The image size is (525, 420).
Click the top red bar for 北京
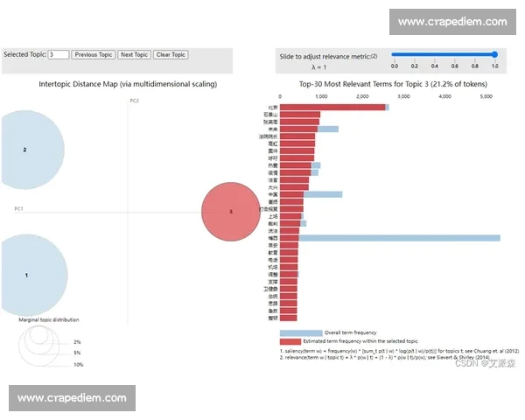click(x=332, y=107)
